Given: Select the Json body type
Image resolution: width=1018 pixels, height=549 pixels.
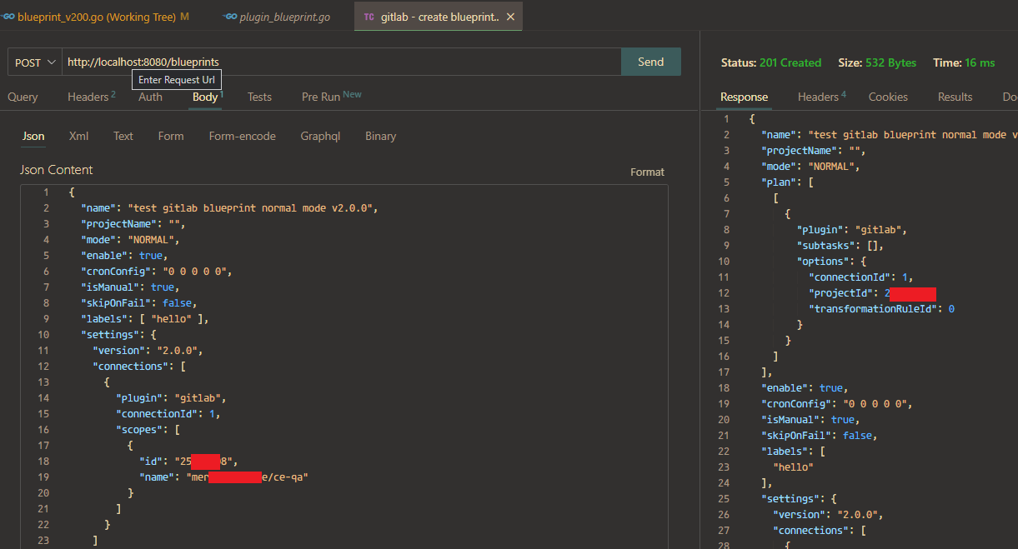Looking at the screenshot, I should pos(33,136).
